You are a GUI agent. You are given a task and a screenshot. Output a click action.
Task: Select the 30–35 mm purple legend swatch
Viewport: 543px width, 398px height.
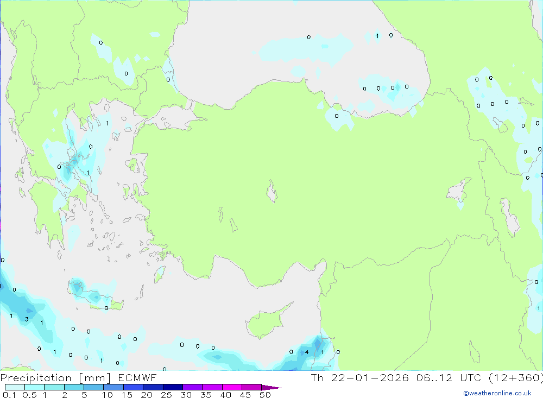[x=193, y=387]
